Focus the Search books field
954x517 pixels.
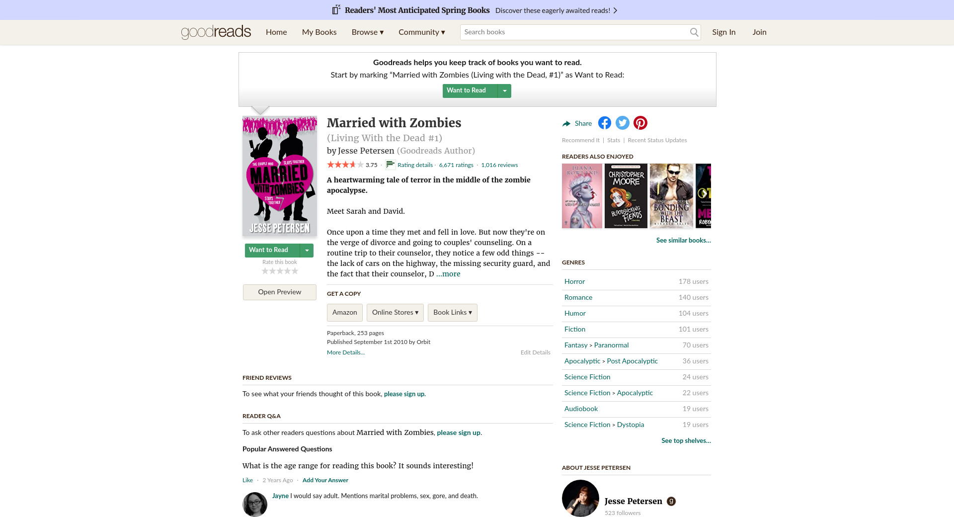574,32
